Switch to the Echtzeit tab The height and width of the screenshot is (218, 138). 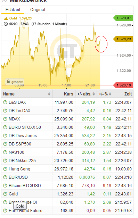click(x=13, y=10)
